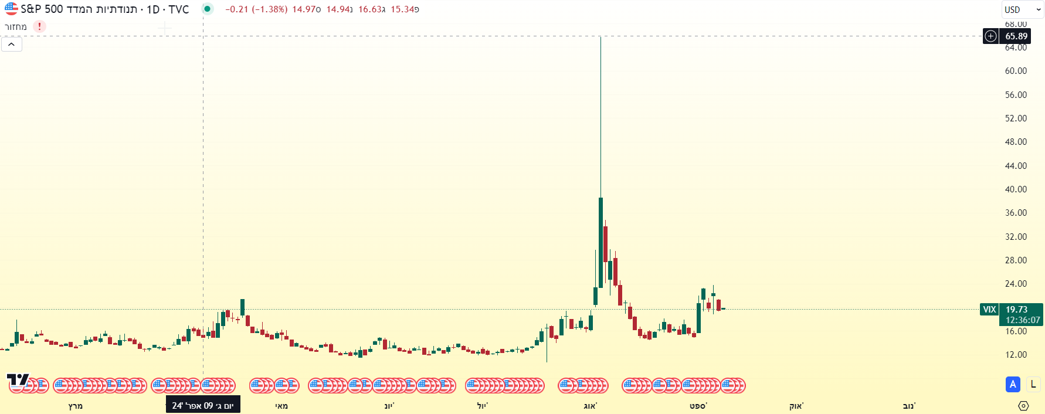Click the אוג month label on time axis
This screenshot has width=1045, height=414.
[590, 406]
